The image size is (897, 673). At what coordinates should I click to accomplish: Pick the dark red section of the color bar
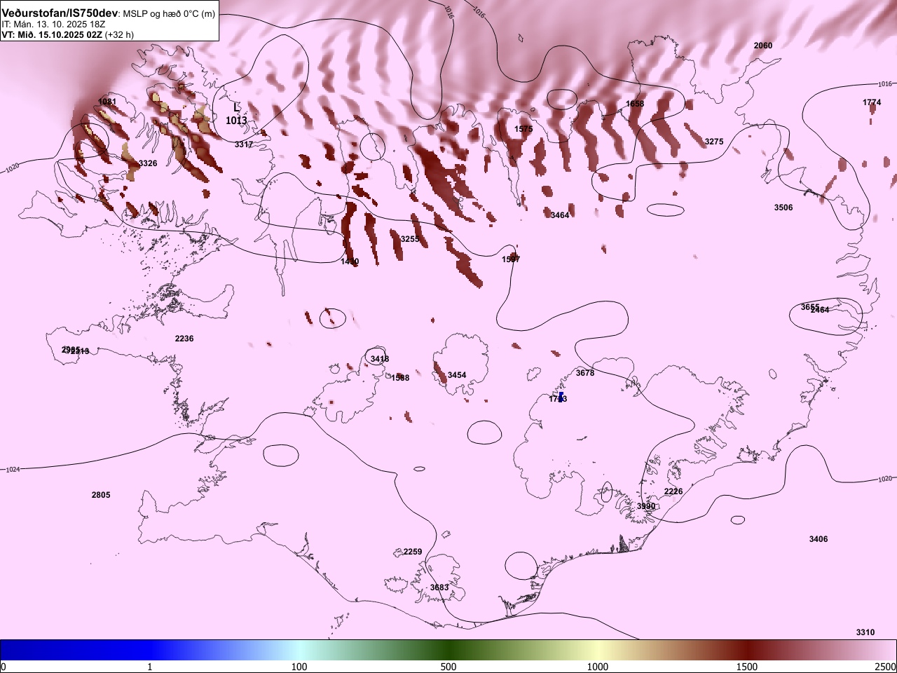(747, 650)
